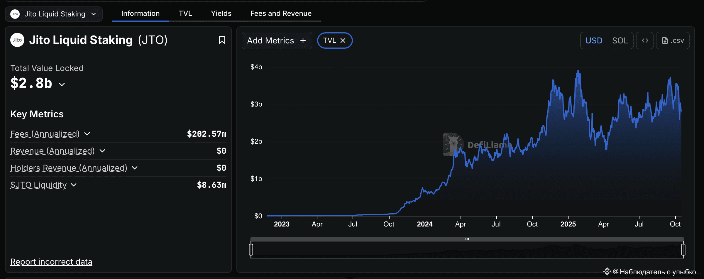Toggle the TVL metric pill
Screen dimensions: 704x279
point(329,40)
